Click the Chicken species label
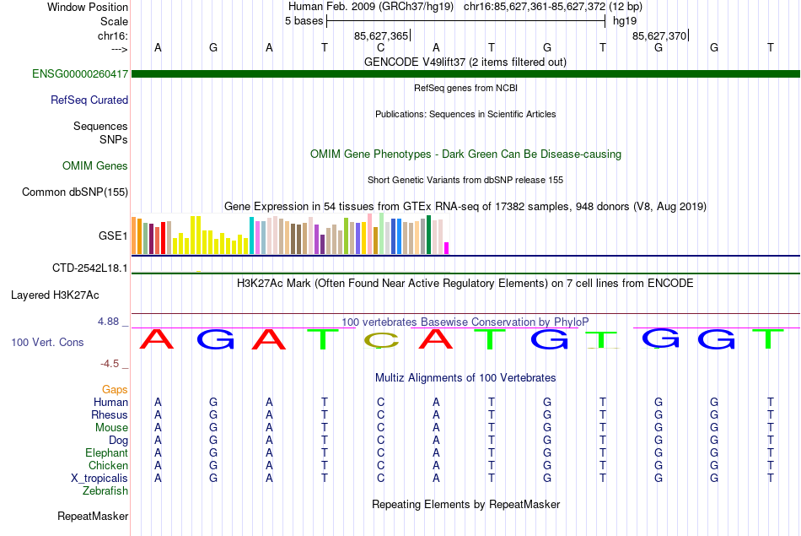Image resolution: width=801 pixels, height=536 pixels. point(108,465)
